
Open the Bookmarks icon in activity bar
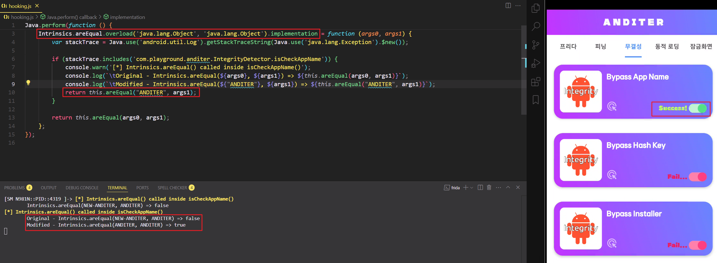pyautogui.click(x=536, y=100)
